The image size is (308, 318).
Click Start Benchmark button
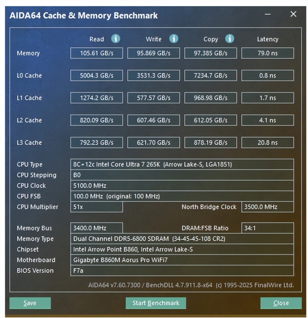coord(156,303)
